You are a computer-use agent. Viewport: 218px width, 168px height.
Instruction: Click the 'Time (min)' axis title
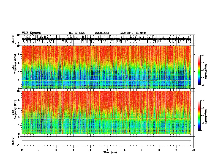(110, 152)
